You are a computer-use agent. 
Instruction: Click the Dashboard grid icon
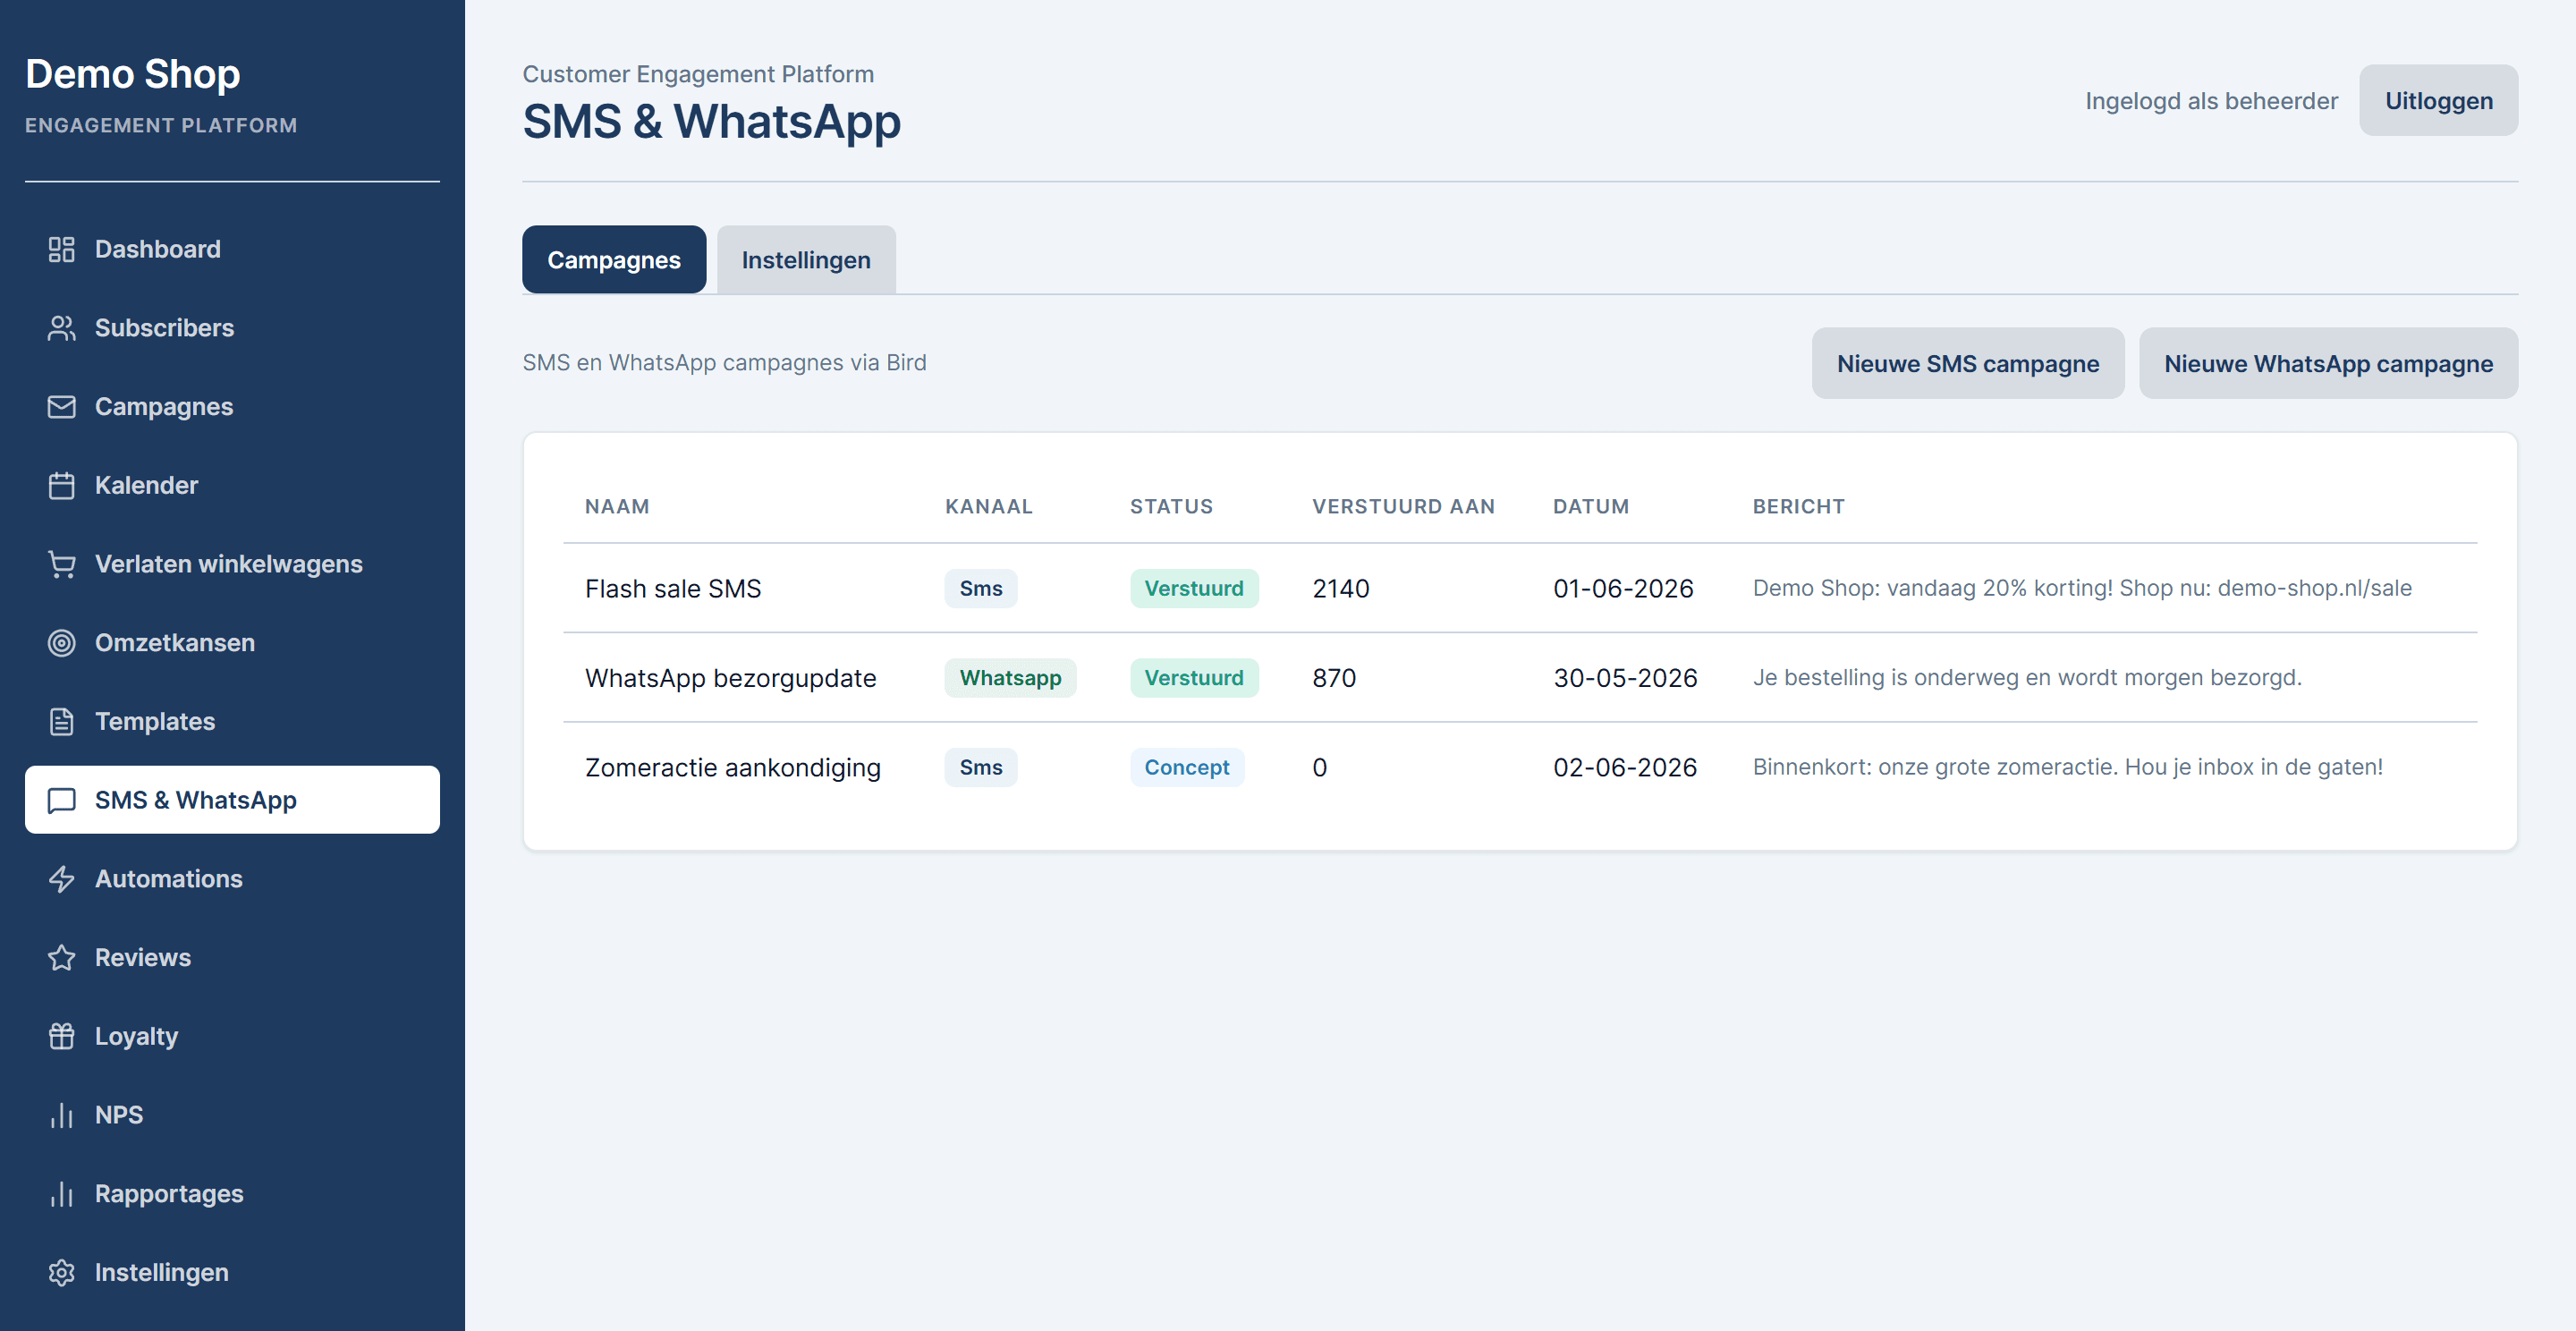click(61, 249)
